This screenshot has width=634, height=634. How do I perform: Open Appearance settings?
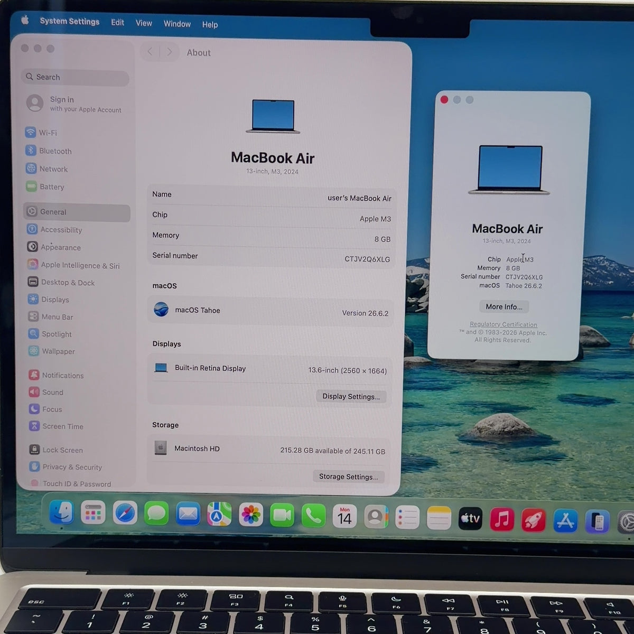(54, 247)
